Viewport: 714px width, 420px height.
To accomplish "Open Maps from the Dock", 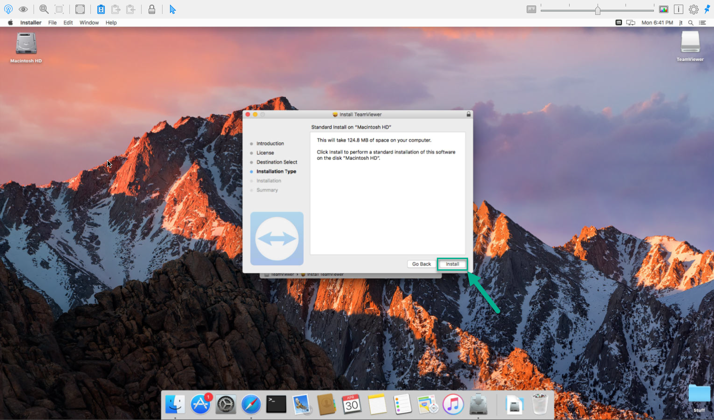I will (x=428, y=405).
